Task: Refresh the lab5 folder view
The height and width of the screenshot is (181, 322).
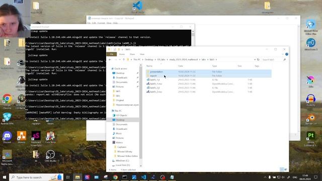Action: 258,59
